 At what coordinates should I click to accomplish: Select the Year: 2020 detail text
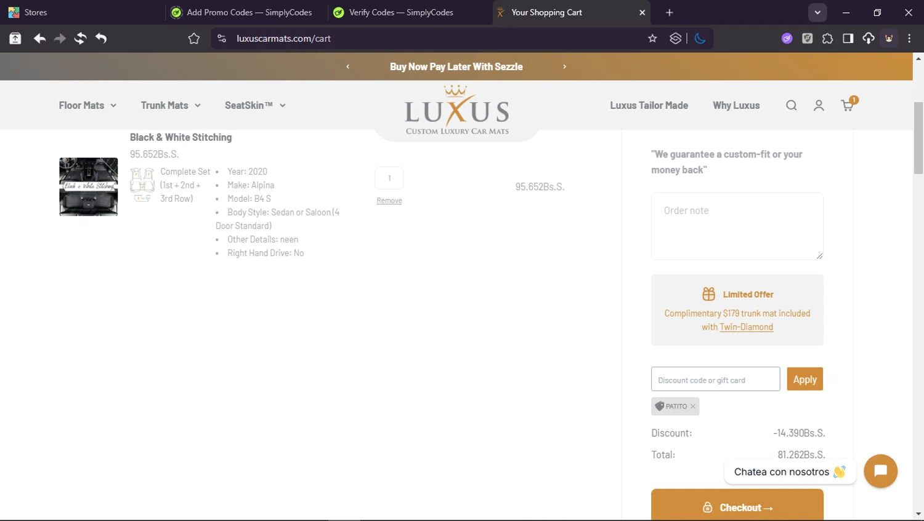pyautogui.click(x=247, y=172)
